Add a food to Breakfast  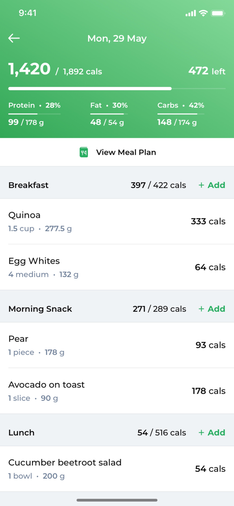[212, 185]
